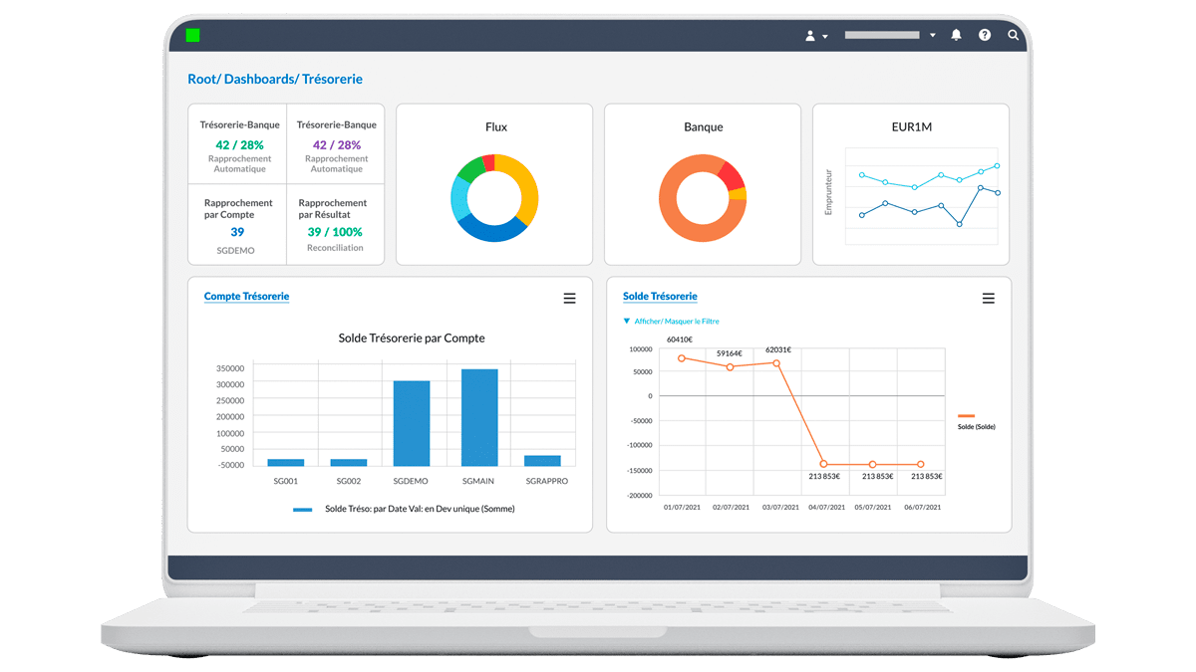
Task: Open the search magnifier icon
Action: pos(1013,35)
